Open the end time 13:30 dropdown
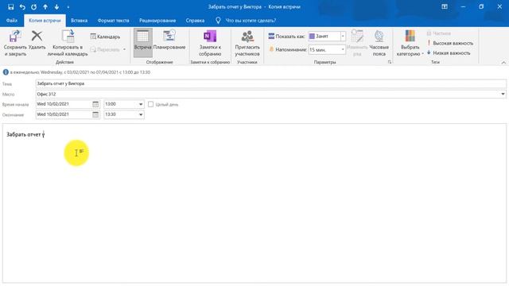Image resolution: width=509 pixels, height=286 pixels. click(x=141, y=114)
